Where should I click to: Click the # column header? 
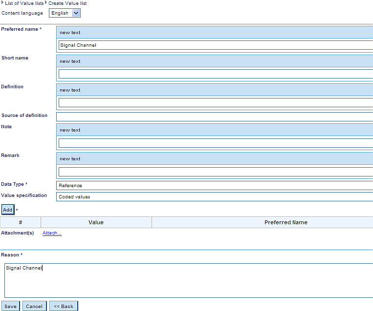20,222
